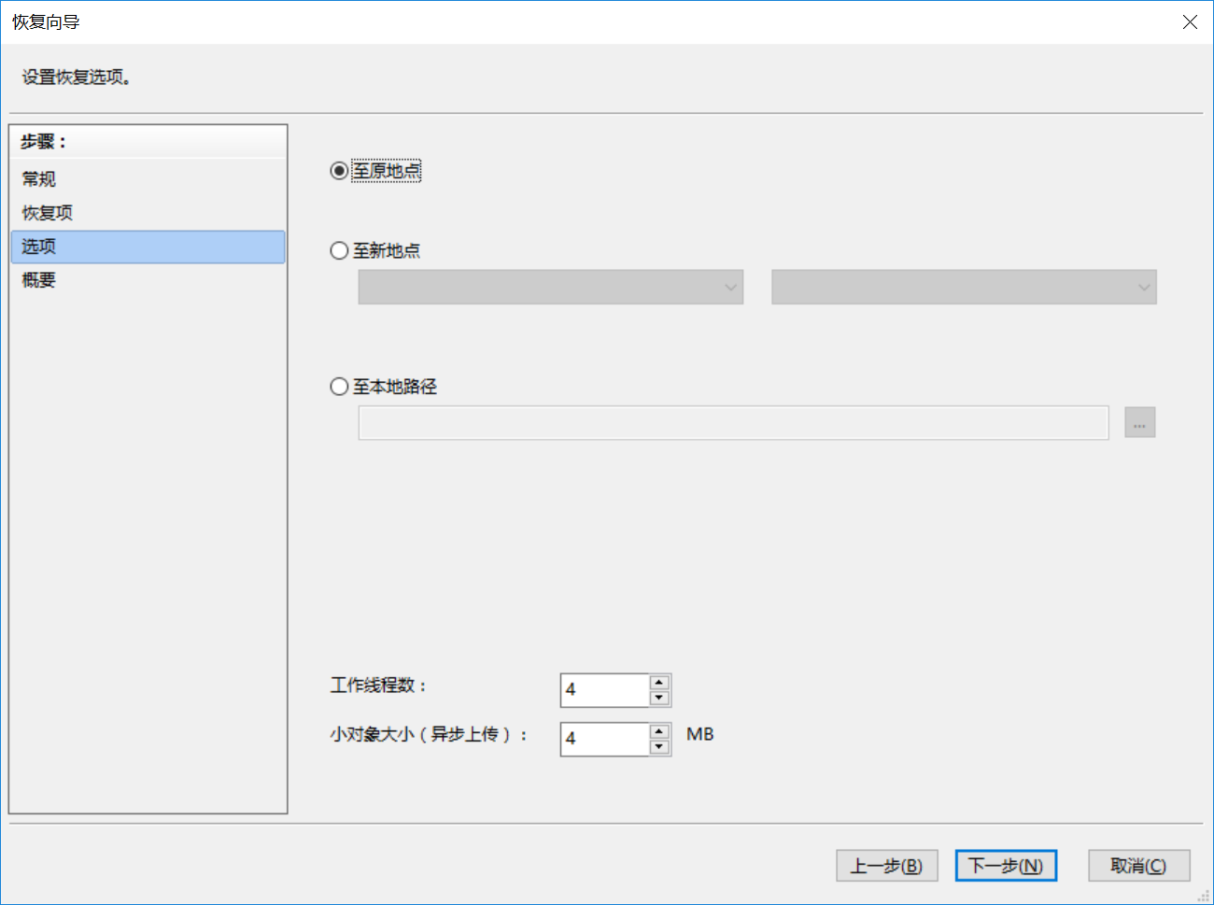
Task: Go to the 常规 step
Action: pyautogui.click(x=39, y=179)
